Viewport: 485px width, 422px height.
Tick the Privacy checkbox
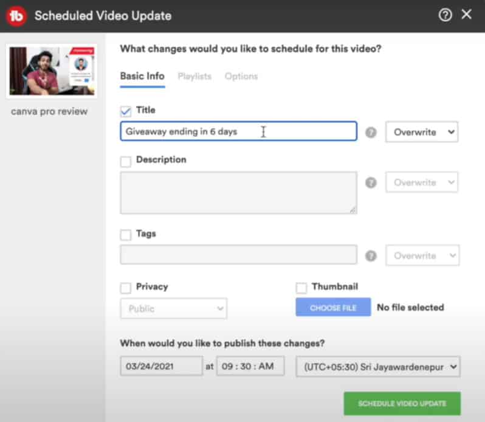[x=126, y=288]
